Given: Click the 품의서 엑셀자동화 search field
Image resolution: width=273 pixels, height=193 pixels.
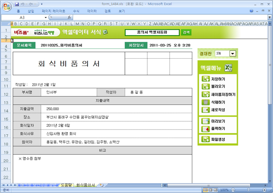Looking at the screenshot, I should (152, 33).
